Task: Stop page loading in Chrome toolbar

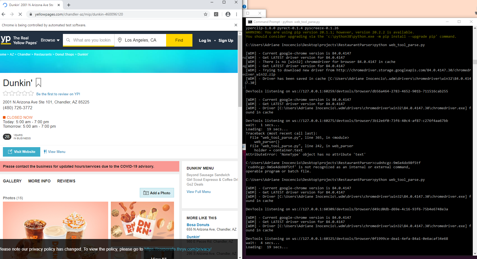Action: [20, 14]
